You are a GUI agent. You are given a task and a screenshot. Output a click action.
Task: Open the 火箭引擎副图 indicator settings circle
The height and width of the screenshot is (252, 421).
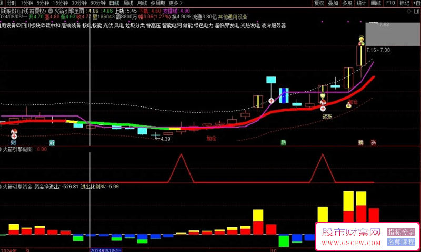[1, 149]
